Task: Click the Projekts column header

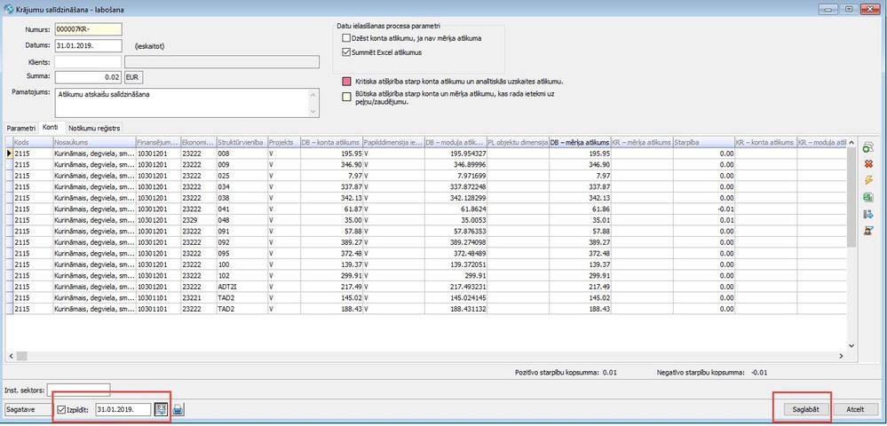Action: 283,142
